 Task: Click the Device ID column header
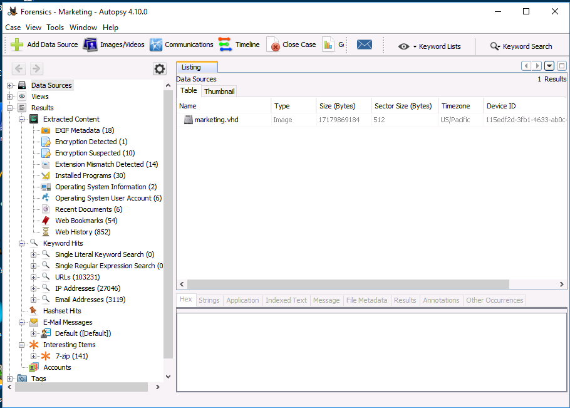pos(526,106)
